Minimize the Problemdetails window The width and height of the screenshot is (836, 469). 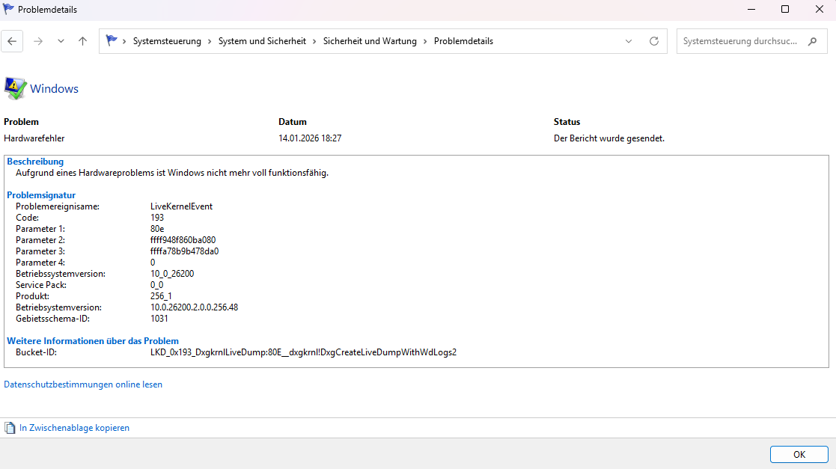click(751, 9)
